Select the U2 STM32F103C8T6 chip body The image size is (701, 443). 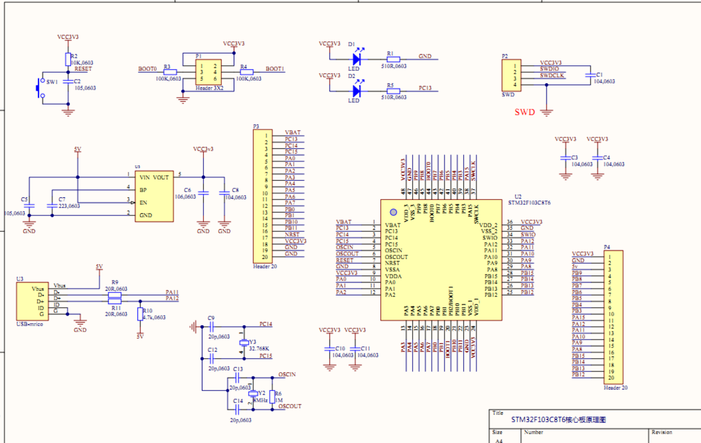(441, 260)
